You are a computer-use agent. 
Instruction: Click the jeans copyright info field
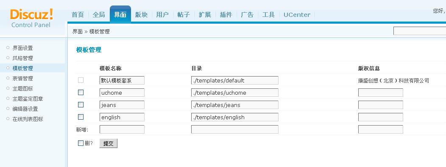[381, 104]
